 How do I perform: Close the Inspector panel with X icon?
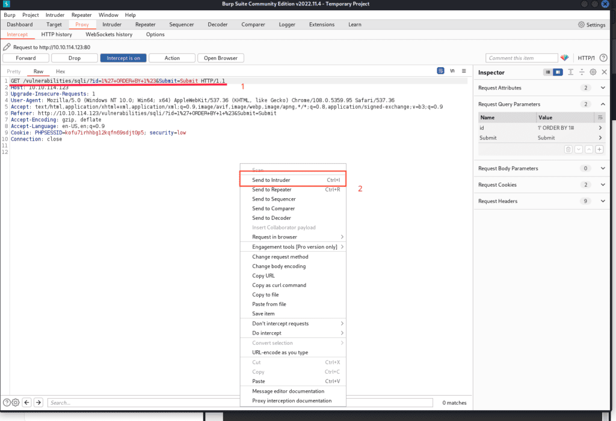click(x=604, y=72)
